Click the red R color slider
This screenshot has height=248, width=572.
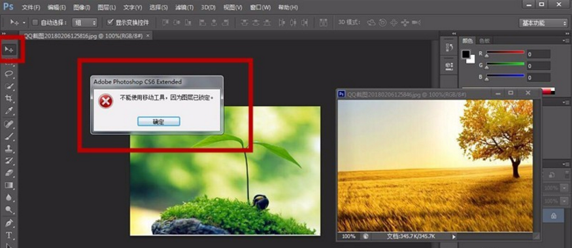[x=505, y=53]
